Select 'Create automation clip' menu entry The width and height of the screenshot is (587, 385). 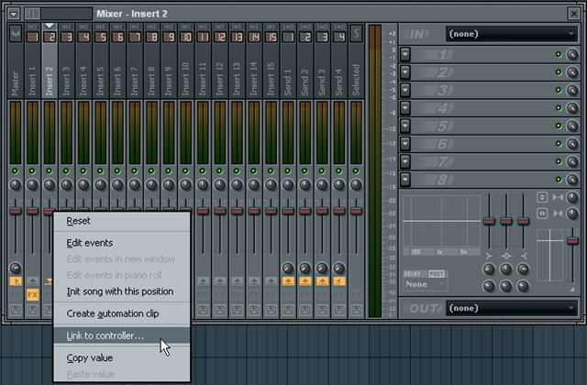[x=113, y=313]
